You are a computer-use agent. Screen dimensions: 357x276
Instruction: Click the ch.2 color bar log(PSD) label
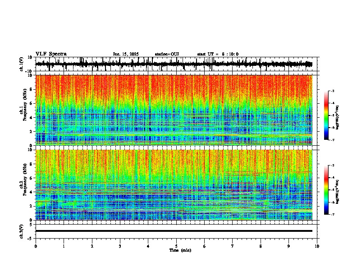[338, 192]
